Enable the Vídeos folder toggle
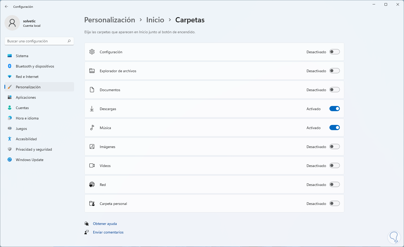 click(x=334, y=166)
